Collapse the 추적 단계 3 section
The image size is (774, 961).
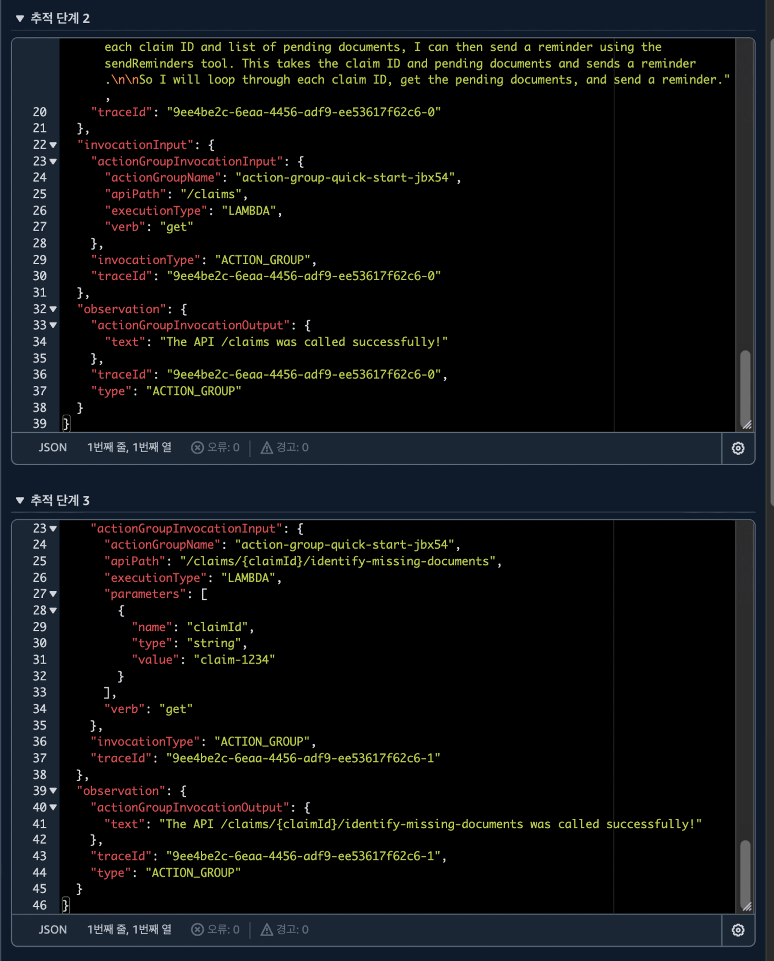click(20, 500)
